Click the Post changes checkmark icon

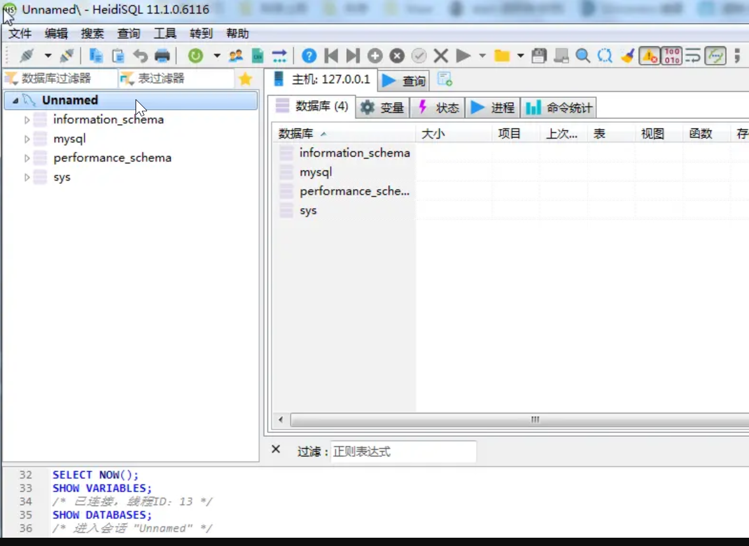(x=419, y=56)
